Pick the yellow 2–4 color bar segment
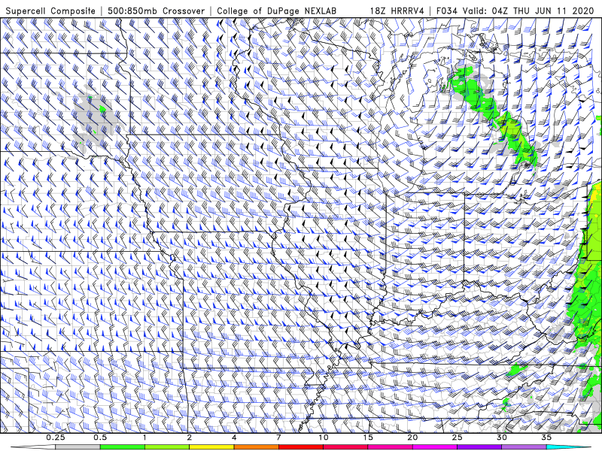Screen dimensions: 602x451 211,447
